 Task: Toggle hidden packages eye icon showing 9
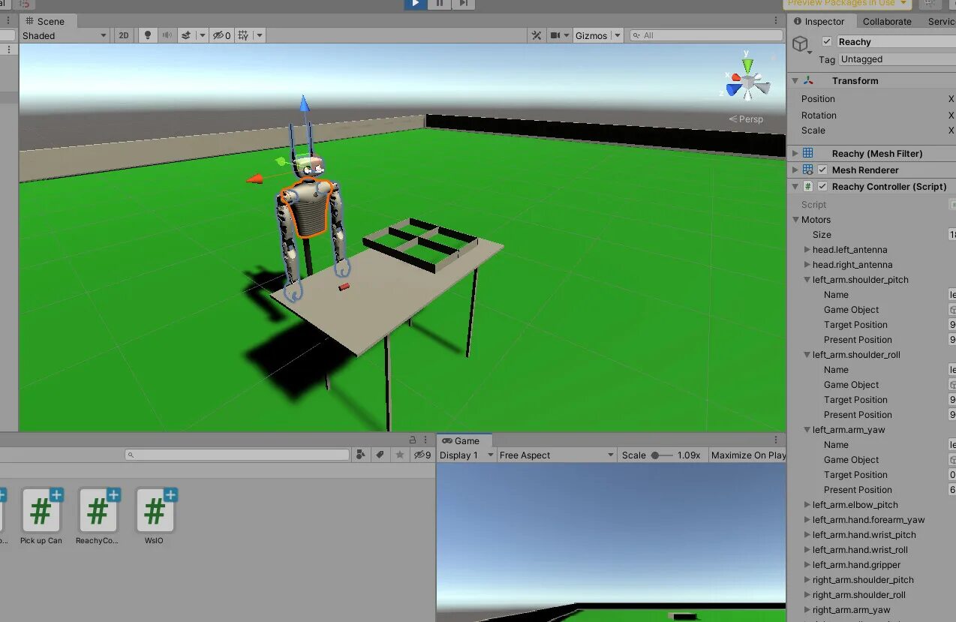pyautogui.click(x=422, y=455)
